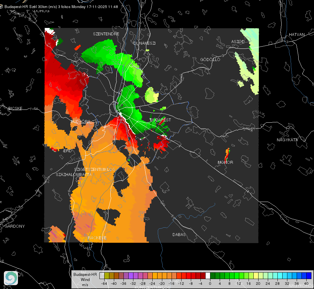
Task: Click the 28 legend value
Action: coord(277,284)
